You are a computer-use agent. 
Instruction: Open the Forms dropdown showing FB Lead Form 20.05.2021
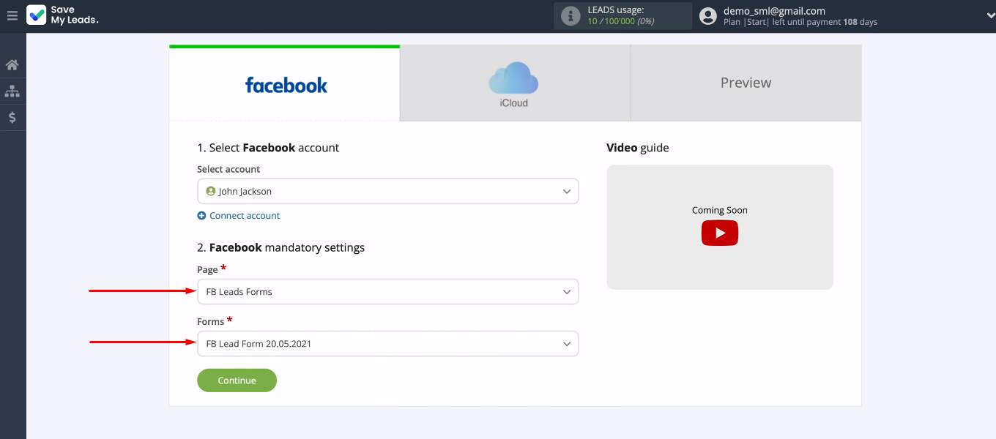(387, 343)
